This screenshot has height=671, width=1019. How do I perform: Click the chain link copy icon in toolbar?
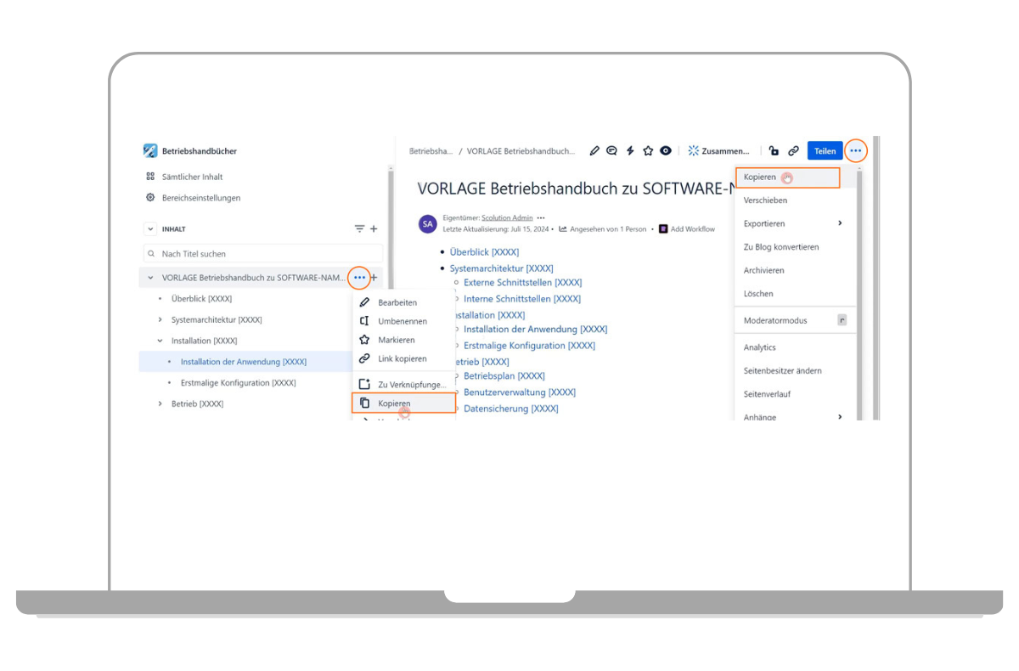pyautogui.click(x=793, y=151)
